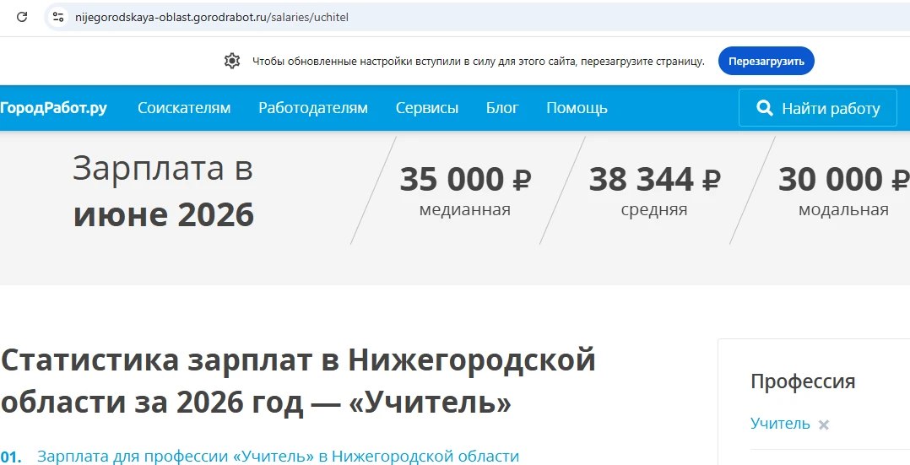Click the Перезагрузить button

[766, 61]
